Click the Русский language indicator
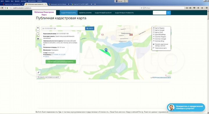Image resolution: width=209 pixels, height=114 pixels. point(119,1)
